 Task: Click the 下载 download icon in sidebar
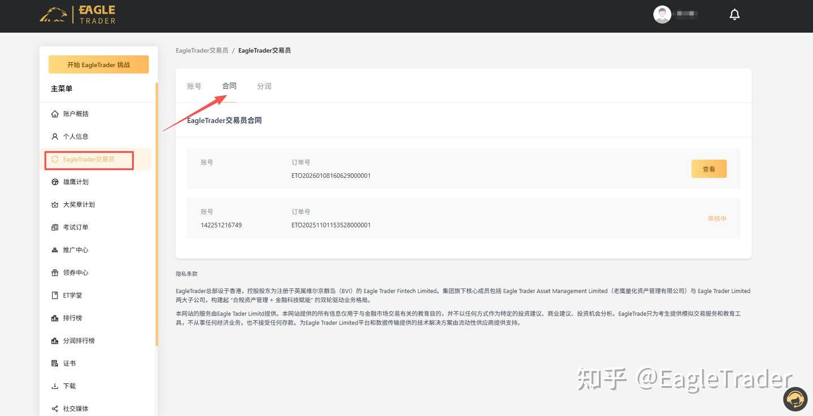[x=54, y=386]
